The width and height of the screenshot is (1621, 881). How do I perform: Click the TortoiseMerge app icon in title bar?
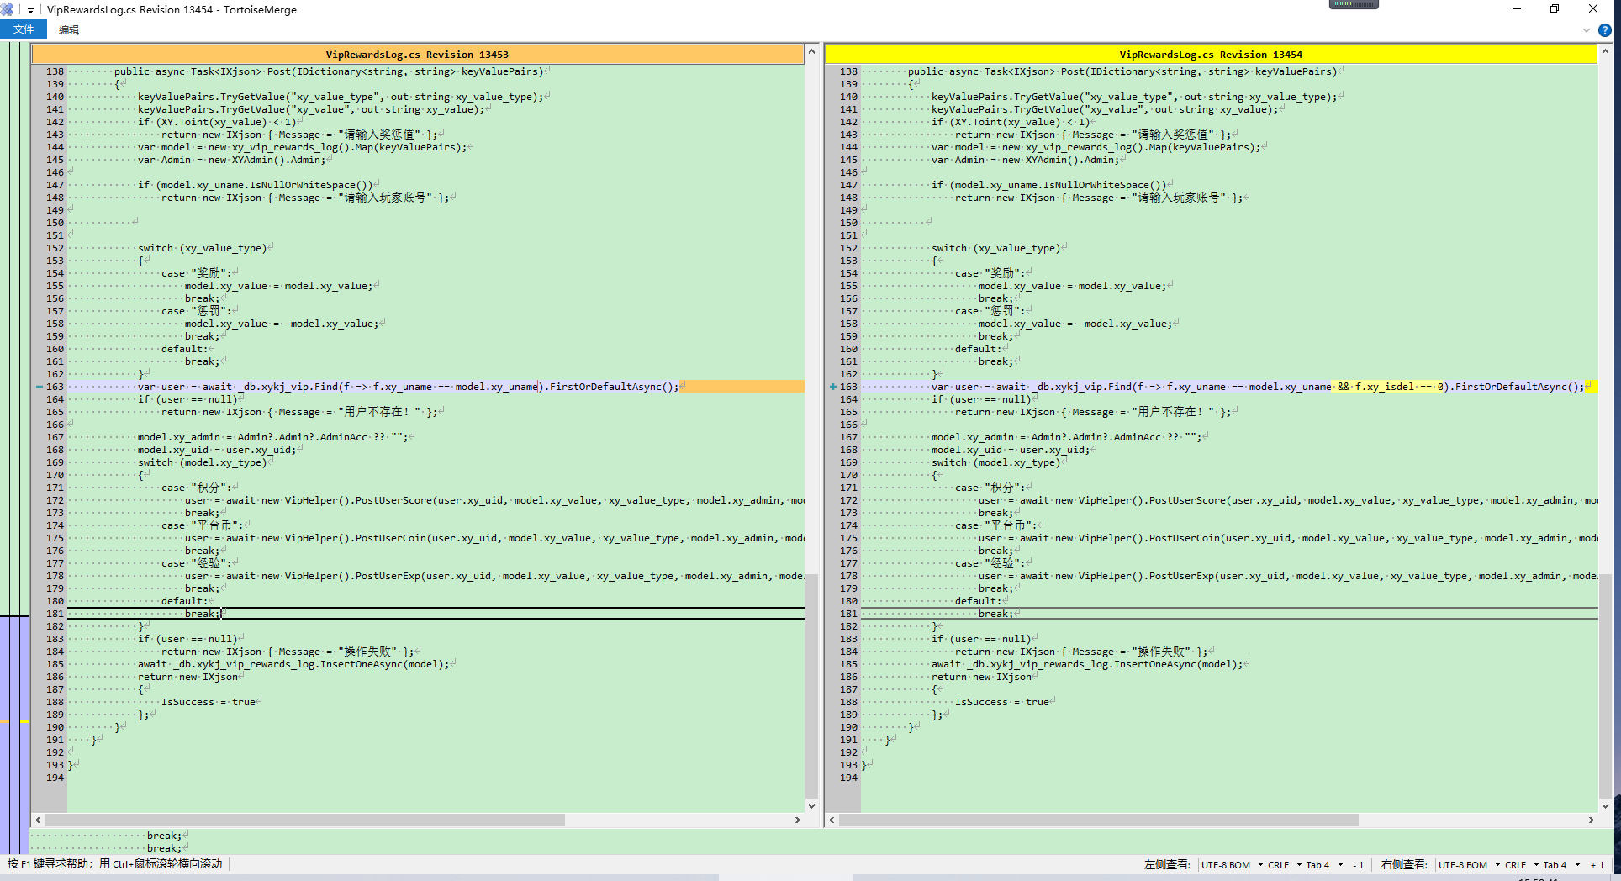(8, 9)
